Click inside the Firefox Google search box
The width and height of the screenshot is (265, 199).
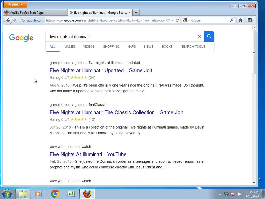(210, 20)
